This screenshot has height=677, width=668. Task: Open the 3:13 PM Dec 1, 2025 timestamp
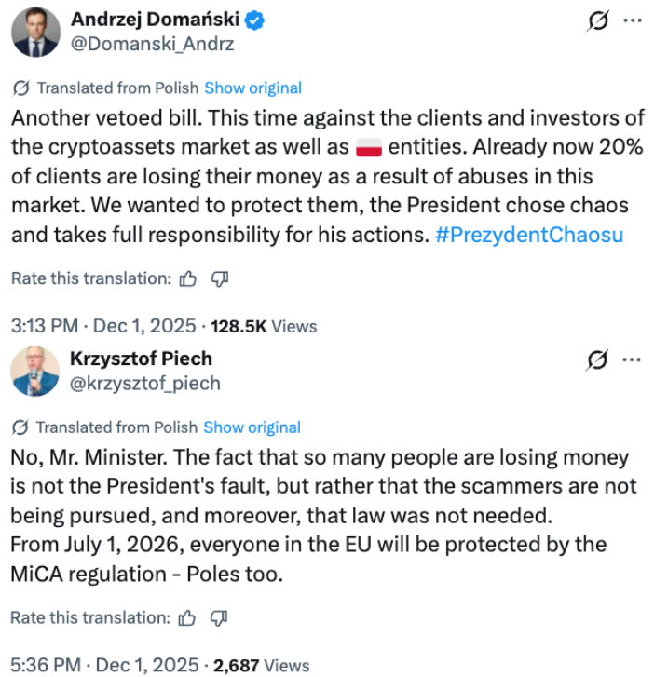pyautogui.click(x=103, y=326)
